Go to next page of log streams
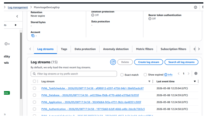The image size is (209, 124). click(188, 74)
